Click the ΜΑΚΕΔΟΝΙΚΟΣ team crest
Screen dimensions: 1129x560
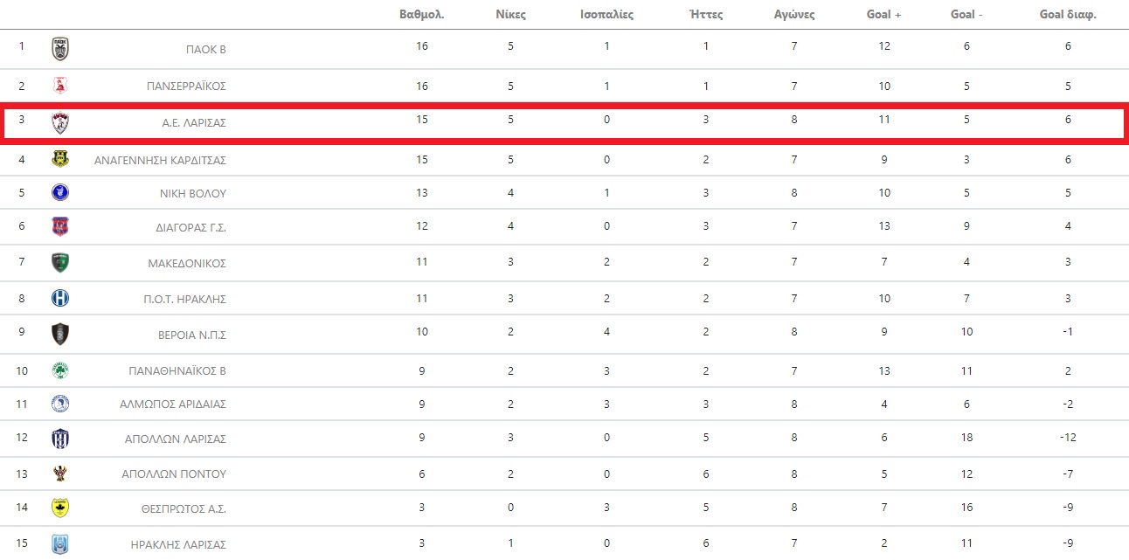(x=60, y=263)
